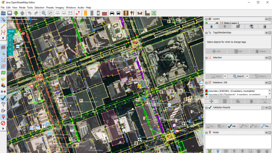Select the green printer-like last toolbar icon
The image size is (272, 153).
tap(154, 13)
